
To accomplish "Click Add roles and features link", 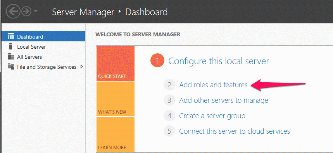I will [213, 85].
